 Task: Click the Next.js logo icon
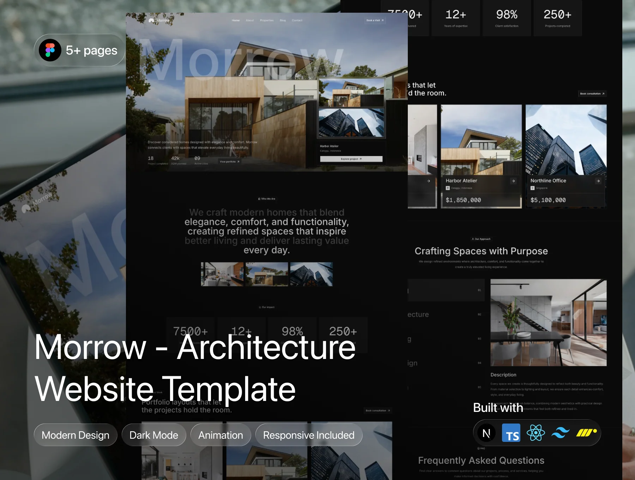click(x=486, y=433)
